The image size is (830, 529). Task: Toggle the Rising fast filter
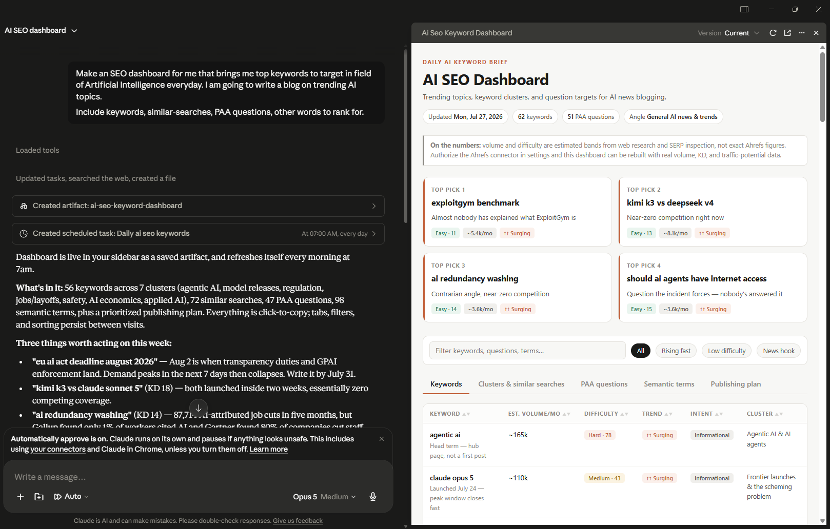pos(676,351)
